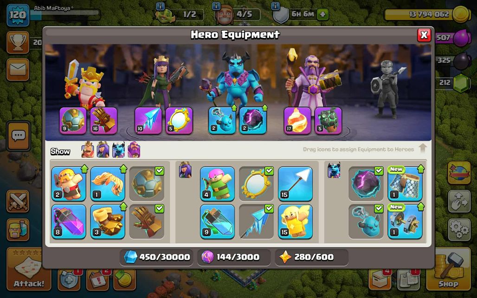
Task: Open the new Noble Iron equipment
Action: pos(405,222)
